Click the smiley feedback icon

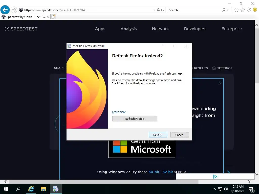[255, 10]
